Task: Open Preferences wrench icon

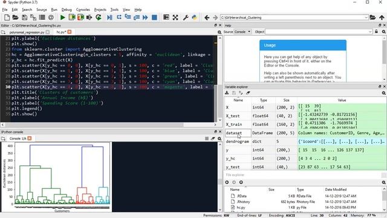Action: click(186, 18)
